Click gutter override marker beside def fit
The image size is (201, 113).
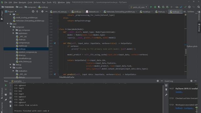pyautogui.click(x=55, y=43)
